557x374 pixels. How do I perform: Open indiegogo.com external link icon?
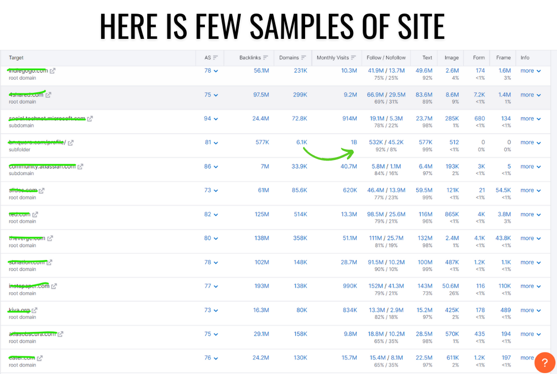point(53,71)
